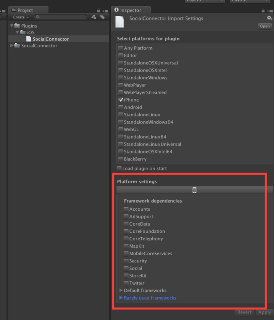The image size is (274, 320).
Task: Toggle Load plugin on start
Action: click(119, 168)
